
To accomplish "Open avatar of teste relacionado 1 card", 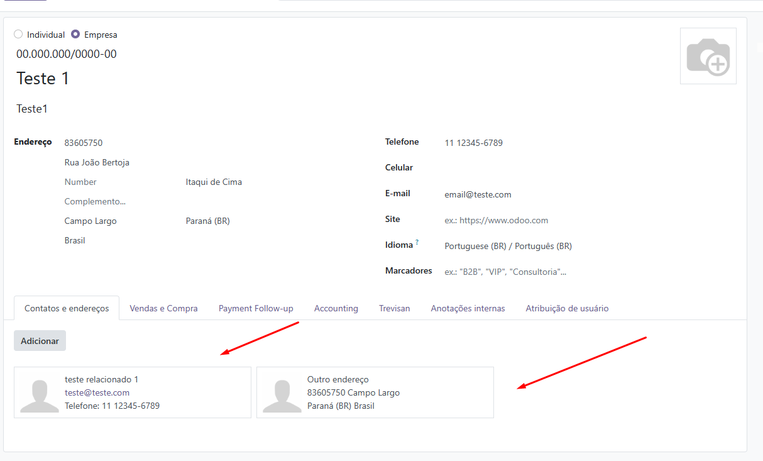I will (x=40, y=396).
